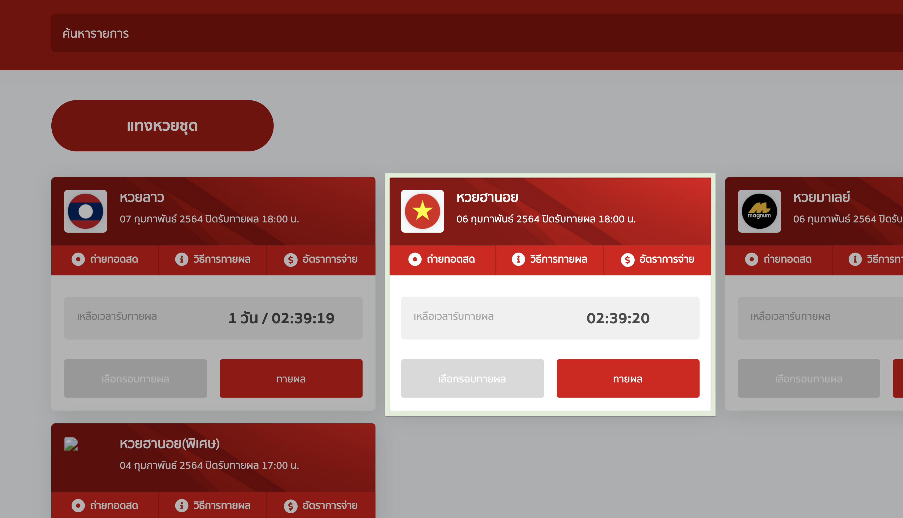903x518 pixels.
Task: Open ถ่ายทอดสด tab in Hanoi lottery card
Action: pos(442,259)
